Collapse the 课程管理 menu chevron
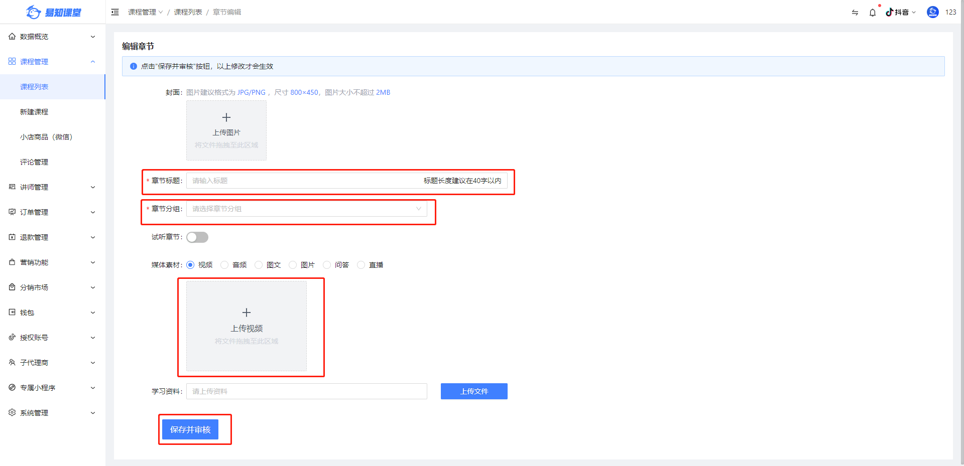Image resolution: width=964 pixels, height=466 pixels. pos(93,62)
